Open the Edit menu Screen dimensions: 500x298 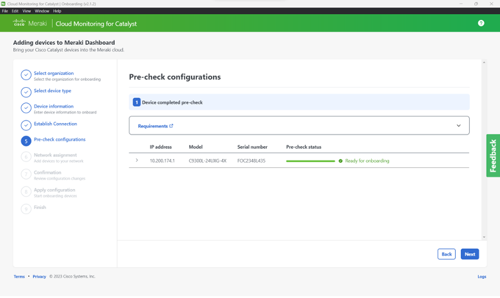click(x=15, y=11)
